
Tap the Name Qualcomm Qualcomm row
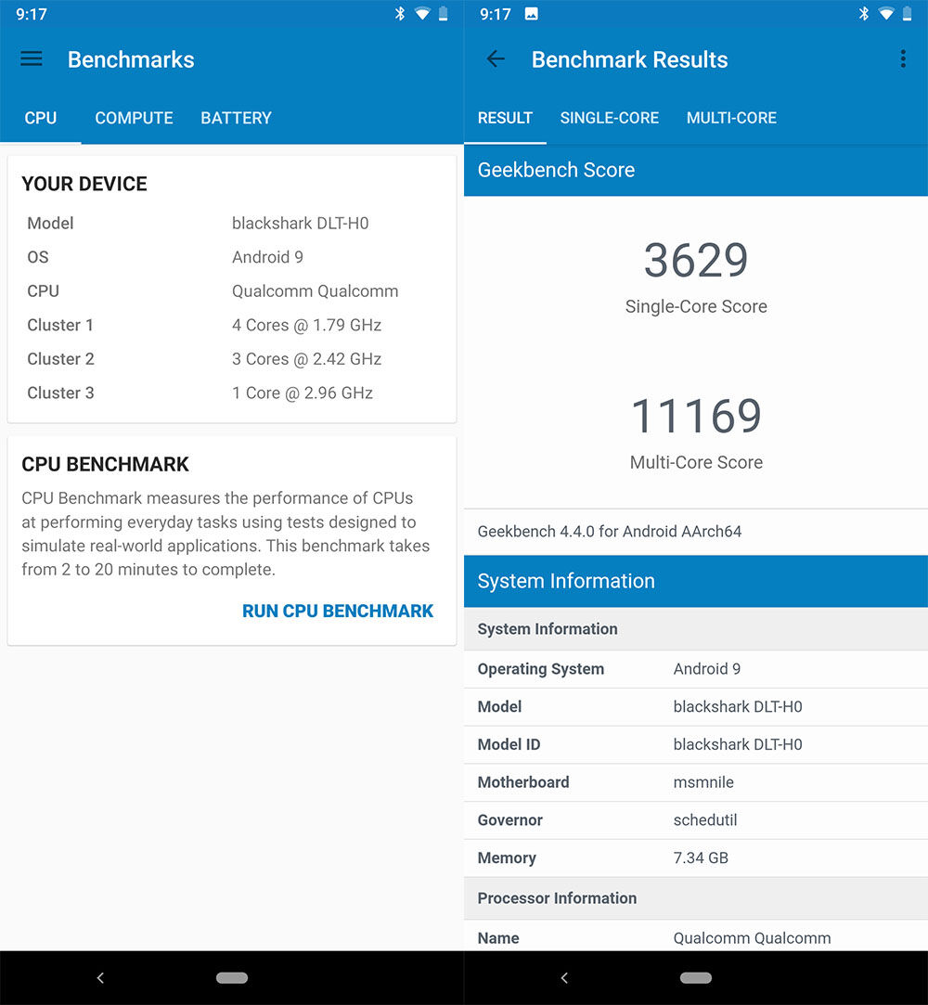pyautogui.click(x=696, y=936)
